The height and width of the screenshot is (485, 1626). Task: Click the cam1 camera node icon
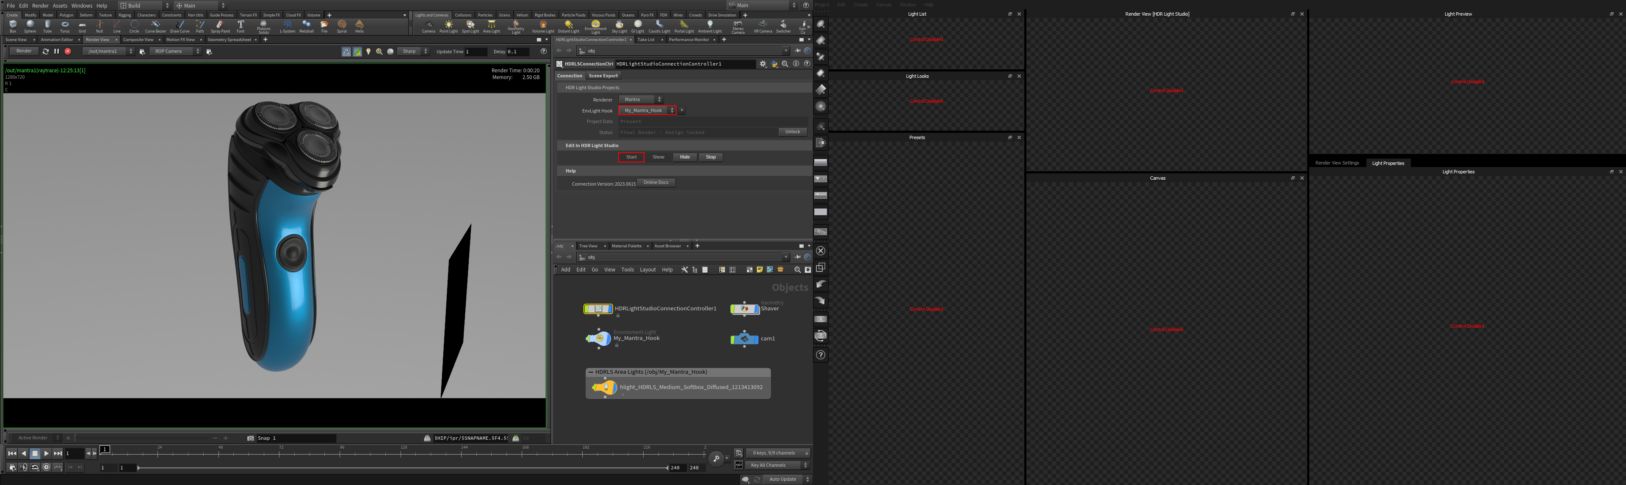tap(744, 338)
